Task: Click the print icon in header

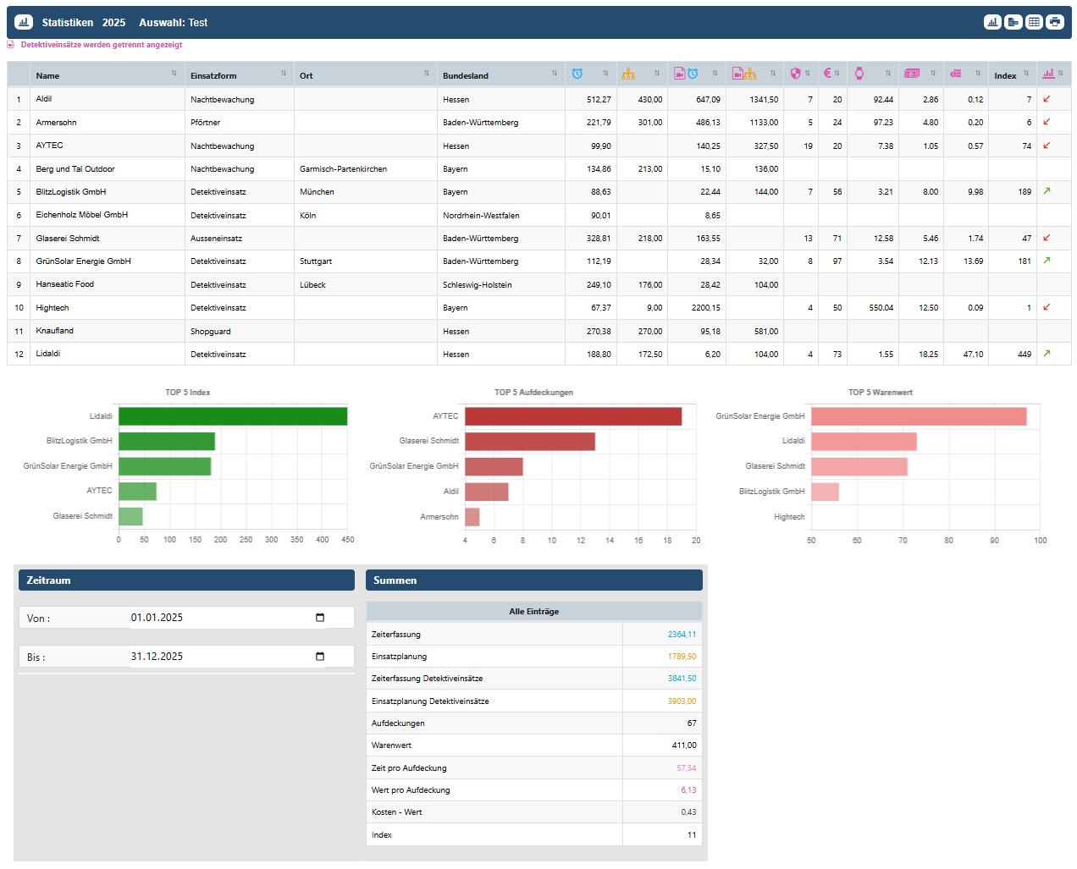Action: click(1054, 22)
